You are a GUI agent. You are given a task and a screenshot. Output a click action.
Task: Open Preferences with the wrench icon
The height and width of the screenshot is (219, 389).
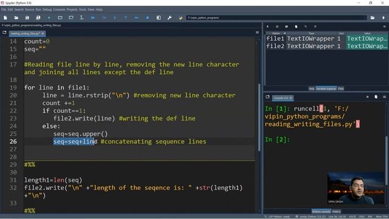pos(170,18)
